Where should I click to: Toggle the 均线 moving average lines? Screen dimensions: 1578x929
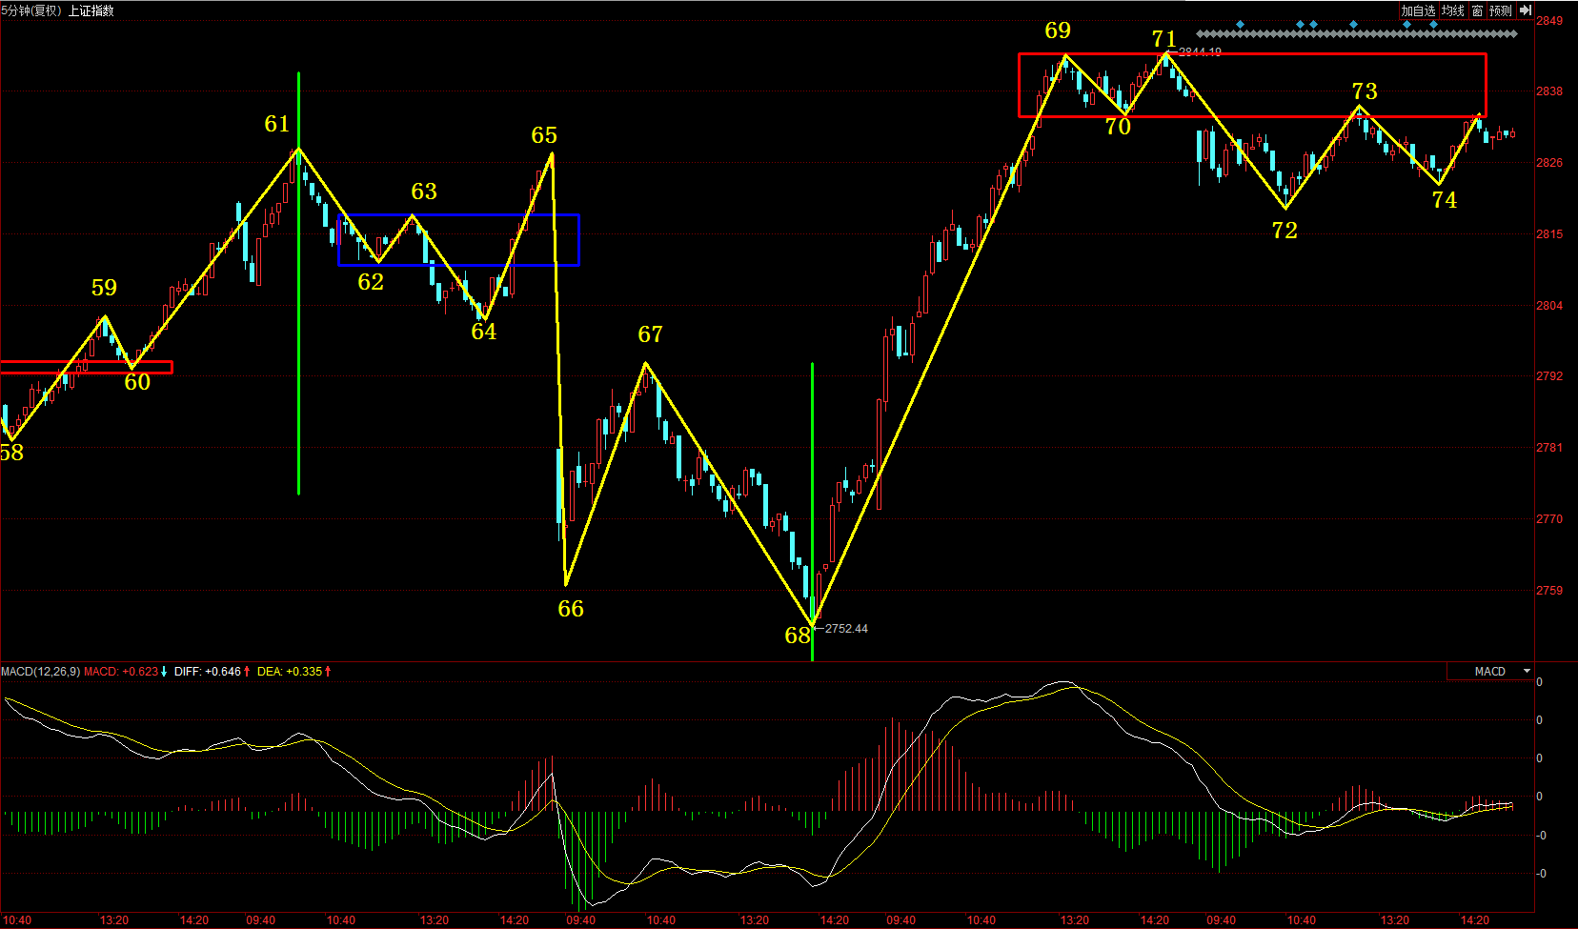pyautogui.click(x=1452, y=10)
